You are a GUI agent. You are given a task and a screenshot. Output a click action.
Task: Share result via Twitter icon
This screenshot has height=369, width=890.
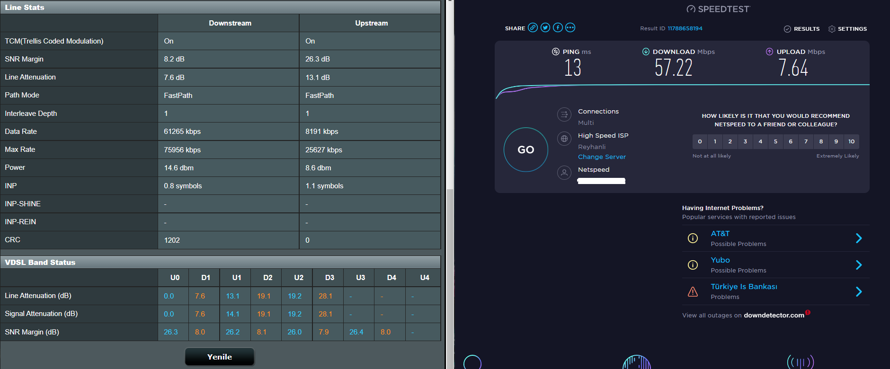545,27
